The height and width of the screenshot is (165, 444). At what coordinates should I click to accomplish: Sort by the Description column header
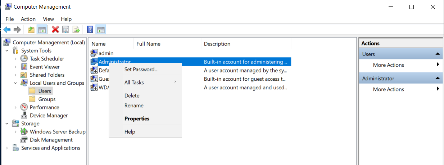pyautogui.click(x=217, y=44)
